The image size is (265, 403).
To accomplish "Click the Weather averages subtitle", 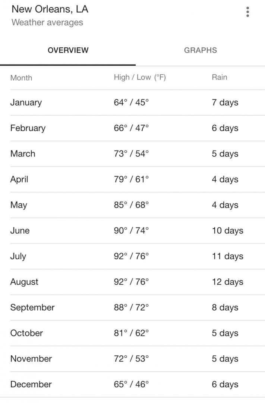I will pos(47,22).
